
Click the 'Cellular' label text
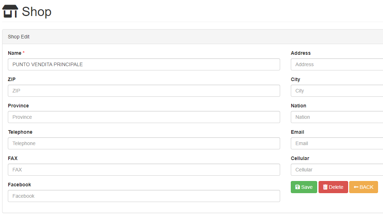coord(300,159)
